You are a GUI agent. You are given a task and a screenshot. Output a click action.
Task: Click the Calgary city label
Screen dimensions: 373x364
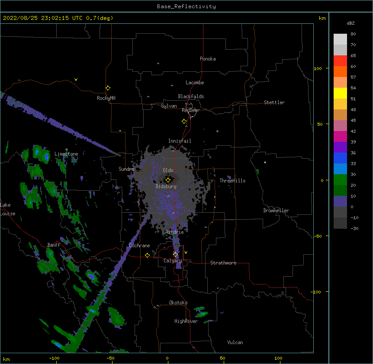pyautogui.click(x=173, y=261)
